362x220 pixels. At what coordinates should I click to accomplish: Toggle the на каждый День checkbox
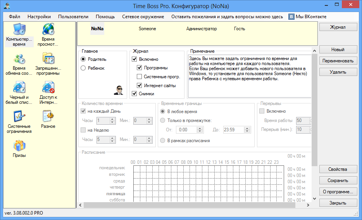[83, 111]
